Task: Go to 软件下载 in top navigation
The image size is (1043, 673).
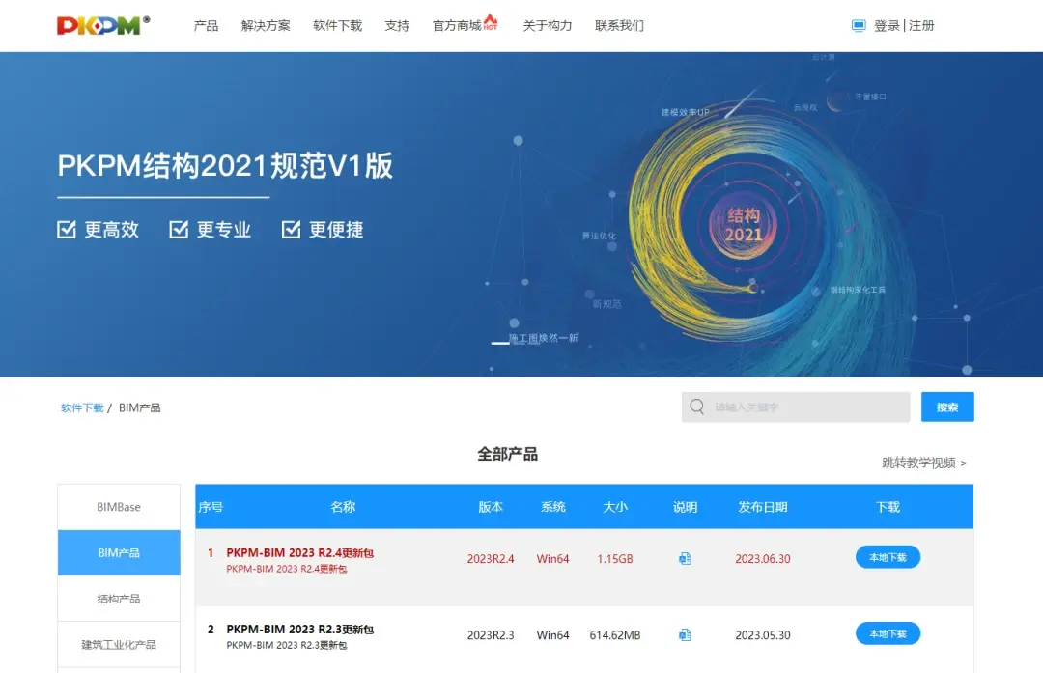Action: coord(337,26)
